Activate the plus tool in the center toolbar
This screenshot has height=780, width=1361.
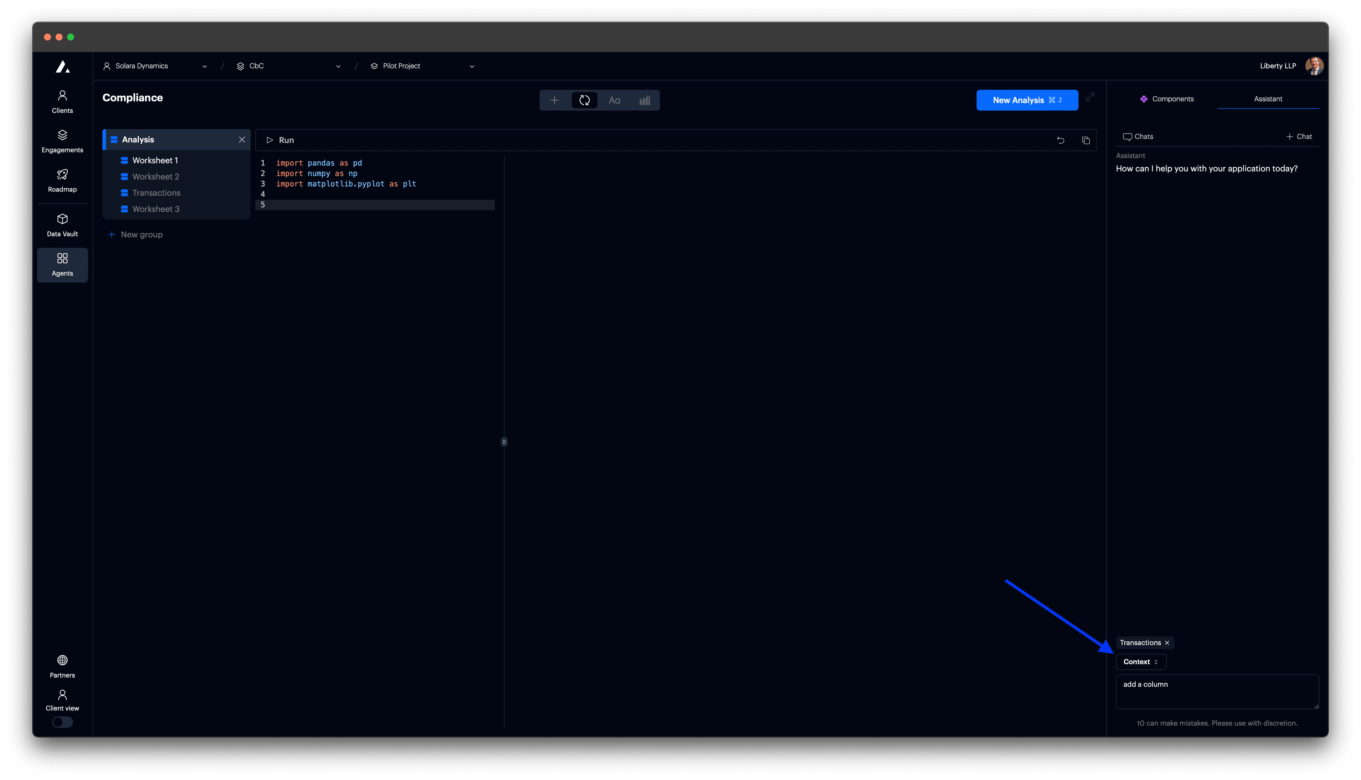[x=555, y=100]
